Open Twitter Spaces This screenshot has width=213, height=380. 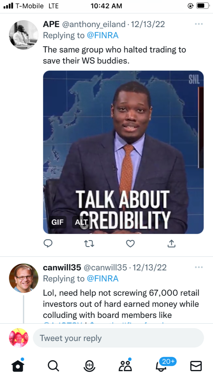(89, 366)
